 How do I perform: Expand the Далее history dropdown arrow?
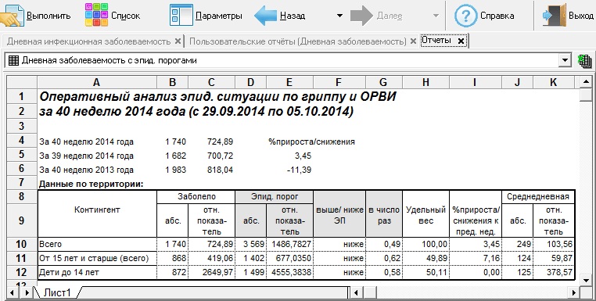tap(436, 16)
